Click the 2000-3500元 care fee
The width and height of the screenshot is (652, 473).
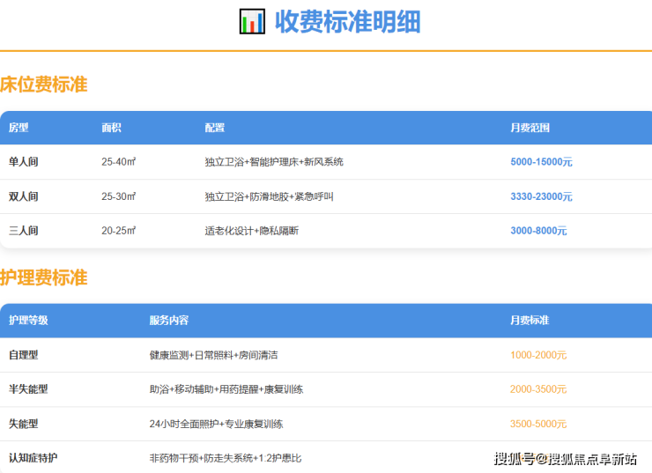[x=538, y=389]
